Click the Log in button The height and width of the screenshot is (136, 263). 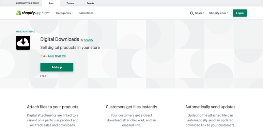coord(240,13)
